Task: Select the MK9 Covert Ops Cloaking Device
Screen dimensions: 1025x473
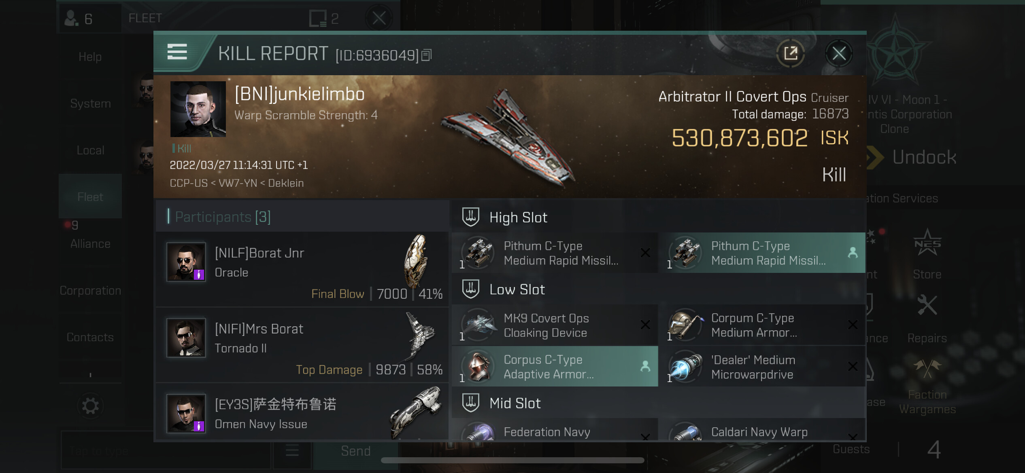Action: click(555, 325)
